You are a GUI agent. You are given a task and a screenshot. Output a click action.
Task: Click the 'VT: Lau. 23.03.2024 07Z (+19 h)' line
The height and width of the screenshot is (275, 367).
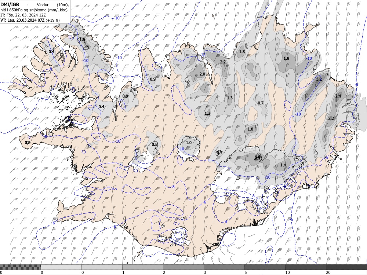pos(30,20)
